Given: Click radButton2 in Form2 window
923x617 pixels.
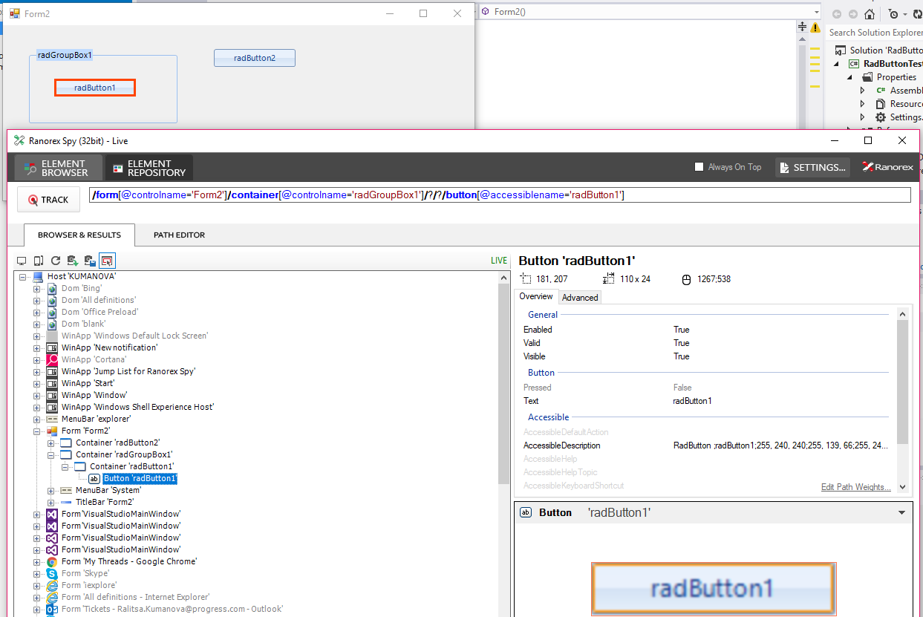Looking at the screenshot, I should tap(255, 58).
